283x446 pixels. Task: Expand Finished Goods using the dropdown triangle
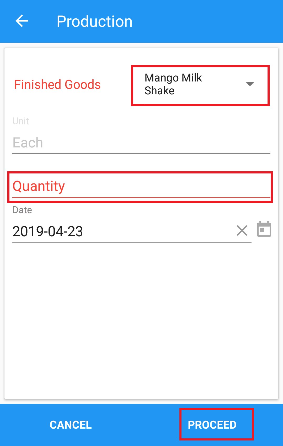(250, 84)
